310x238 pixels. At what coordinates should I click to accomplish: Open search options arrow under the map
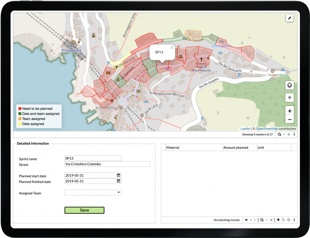tap(284, 134)
